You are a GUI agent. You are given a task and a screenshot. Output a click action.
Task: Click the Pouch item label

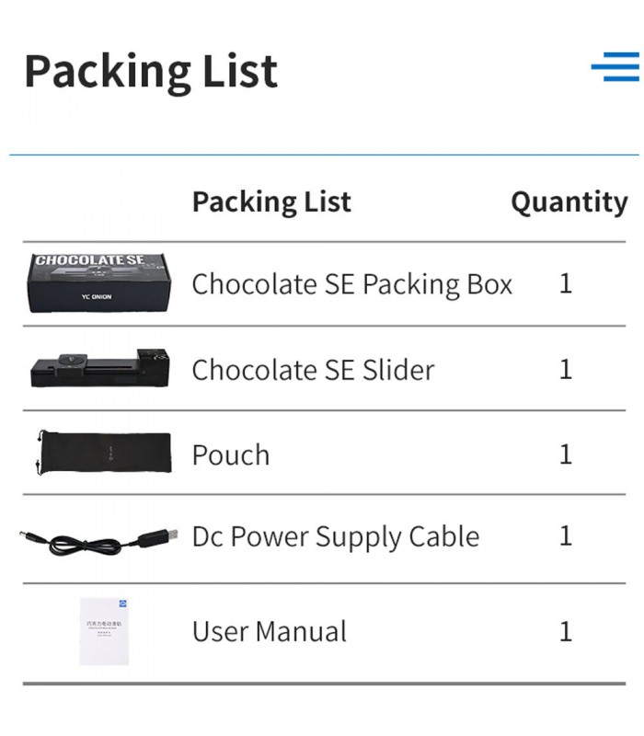(231, 454)
